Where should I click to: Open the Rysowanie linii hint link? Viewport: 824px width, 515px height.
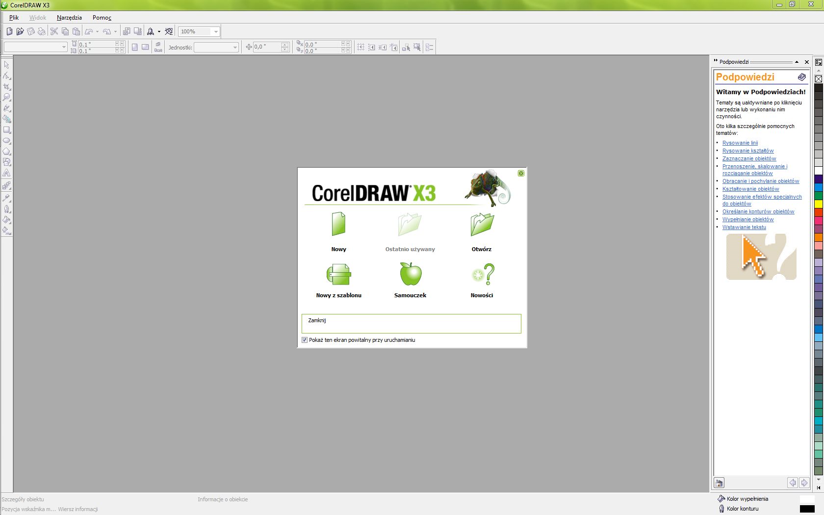click(x=740, y=143)
